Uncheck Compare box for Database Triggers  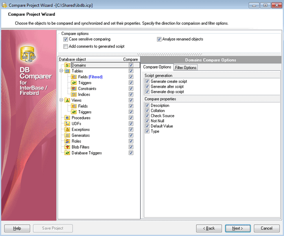coord(131,153)
